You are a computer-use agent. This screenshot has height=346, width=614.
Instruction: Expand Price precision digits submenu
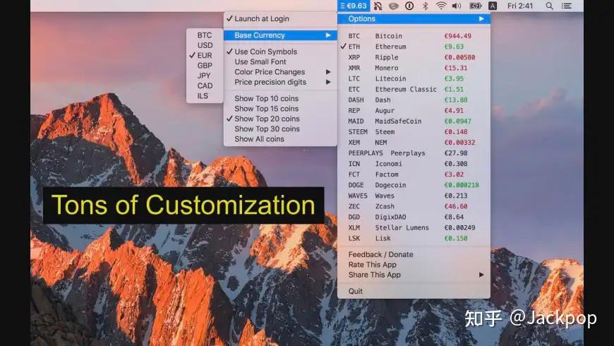tap(280, 82)
